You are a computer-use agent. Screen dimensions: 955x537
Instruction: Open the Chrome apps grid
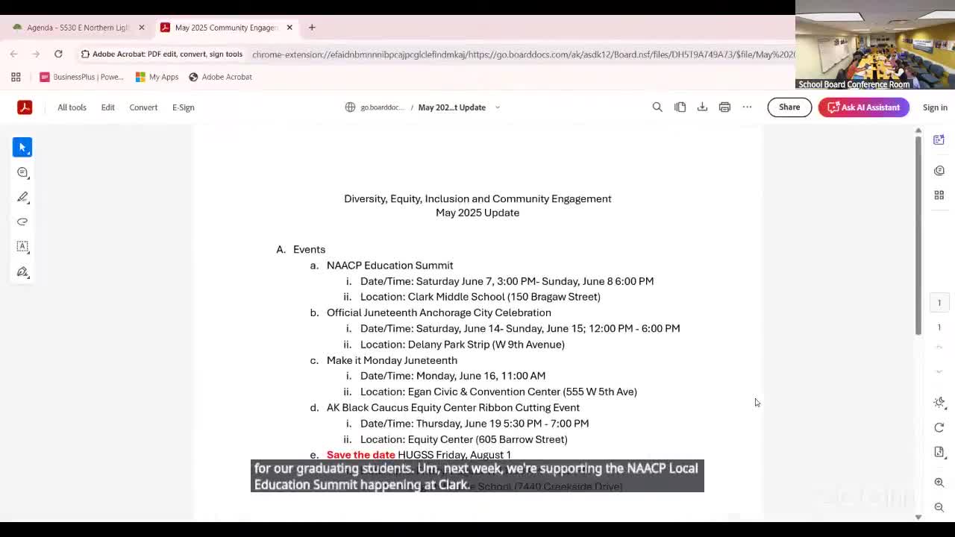pos(16,77)
